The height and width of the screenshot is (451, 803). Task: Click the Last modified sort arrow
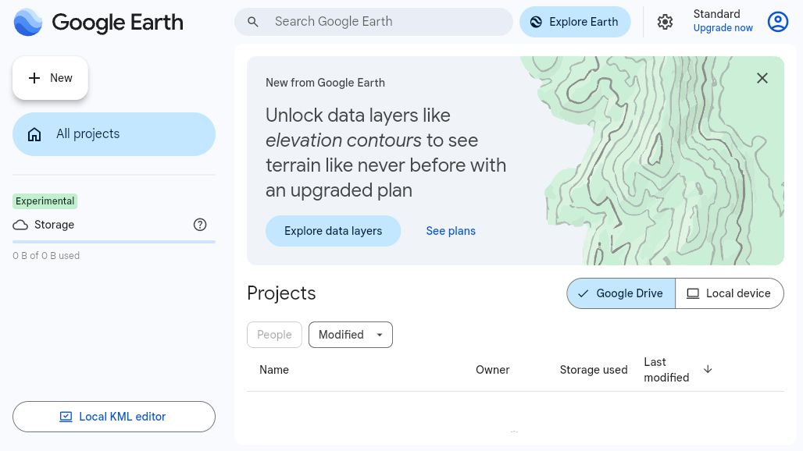[x=708, y=369]
